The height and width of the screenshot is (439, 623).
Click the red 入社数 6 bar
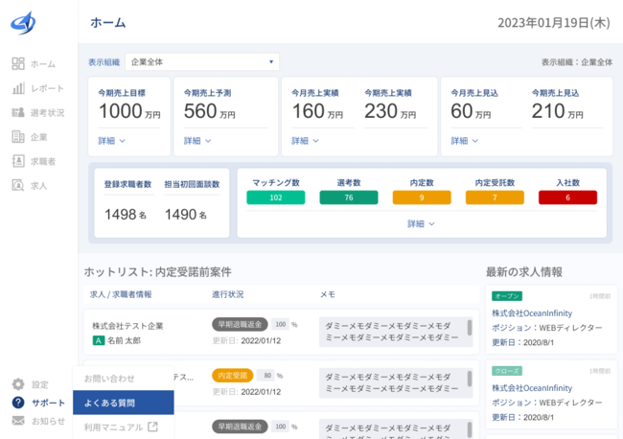(x=567, y=198)
